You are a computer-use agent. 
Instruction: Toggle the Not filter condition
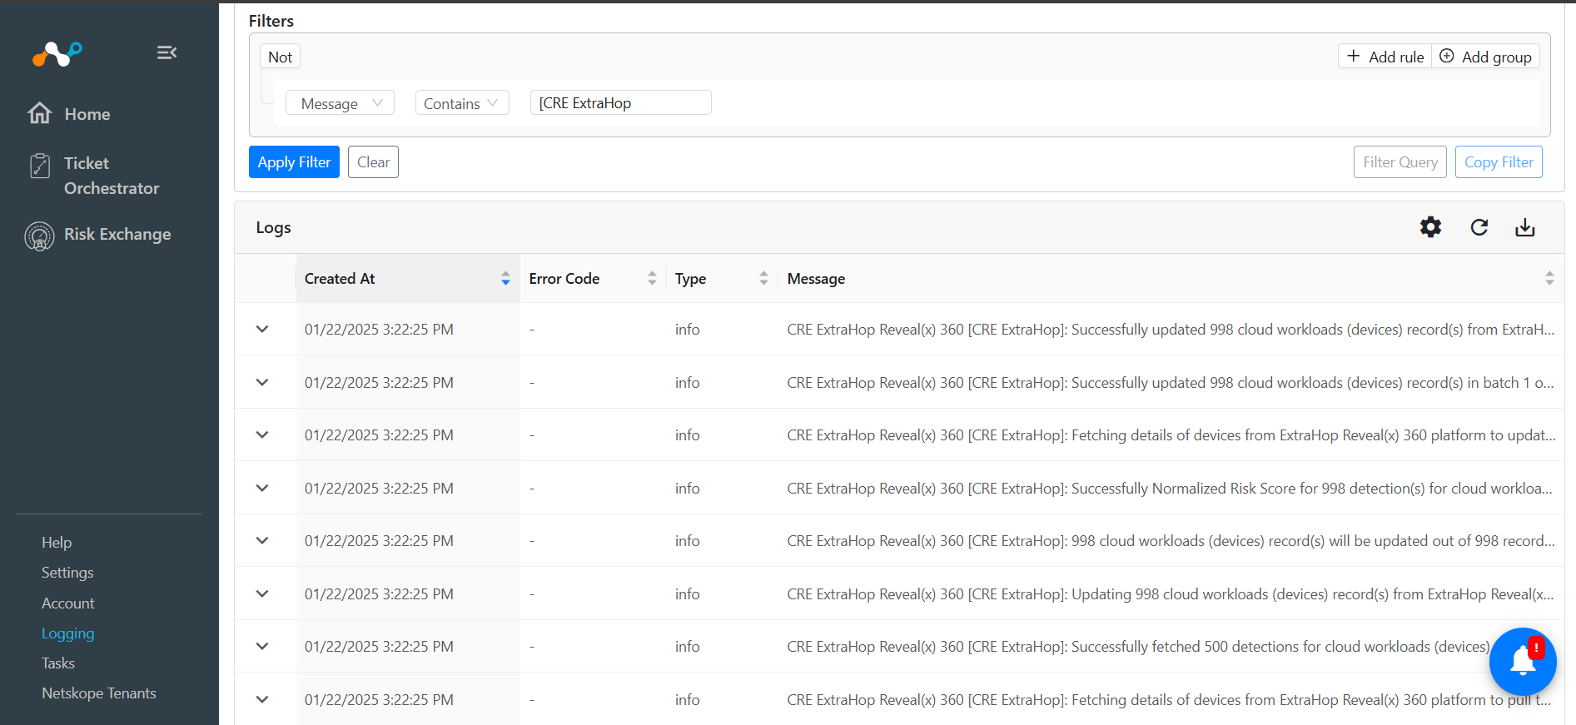coord(280,57)
